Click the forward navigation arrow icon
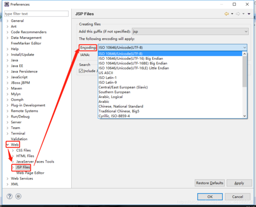The image size is (256, 207). point(238,14)
